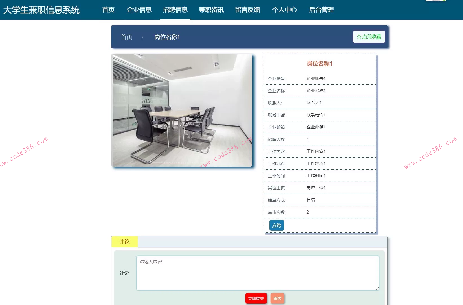The image size is (463, 305).
Task: Go to 个人中心 from the navbar
Action: (285, 10)
